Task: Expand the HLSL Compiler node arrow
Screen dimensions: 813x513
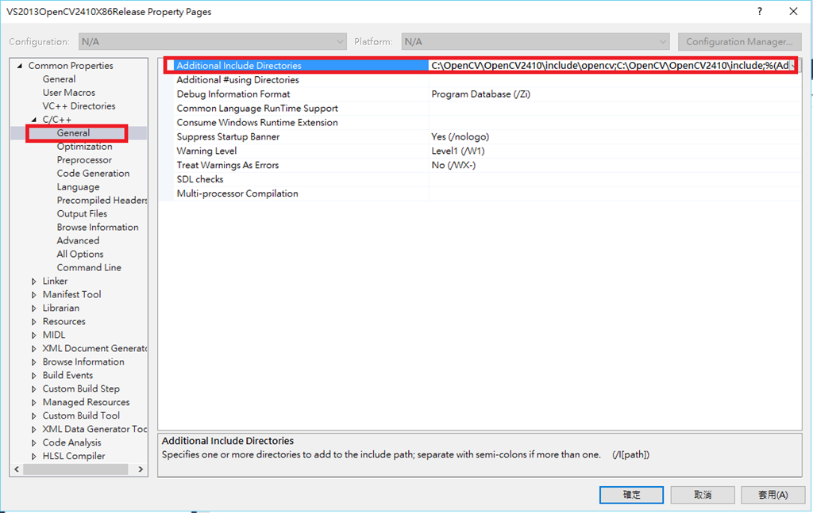Action: (x=34, y=456)
